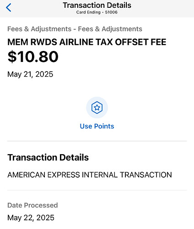This screenshot has width=194, height=229.
Task: Tap the dollar sign in the amount
Action: 12,57
